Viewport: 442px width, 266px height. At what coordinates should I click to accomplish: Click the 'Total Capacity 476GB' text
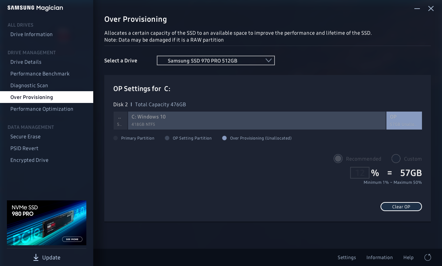[x=161, y=104]
